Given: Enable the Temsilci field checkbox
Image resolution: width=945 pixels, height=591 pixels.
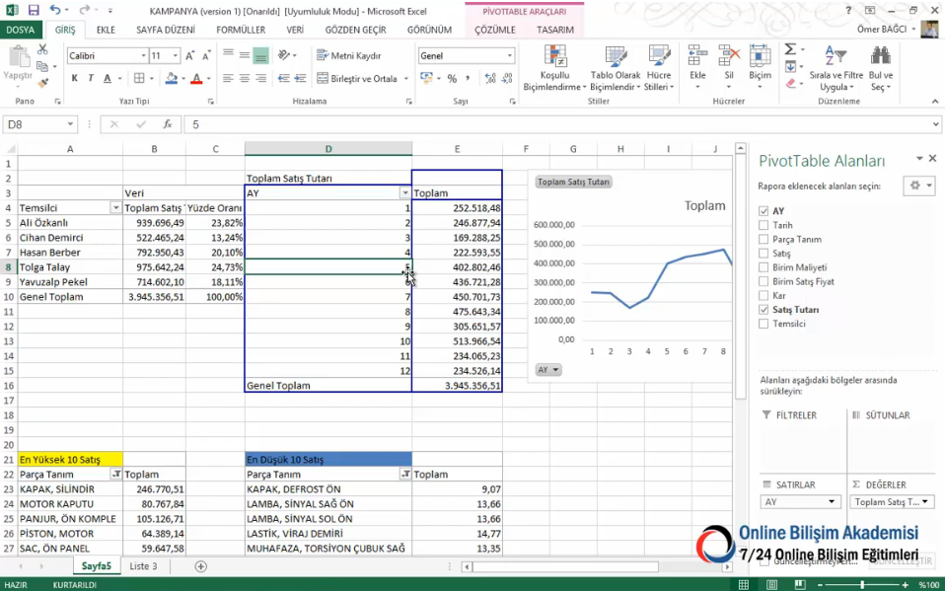Looking at the screenshot, I should click(x=763, y=324).
